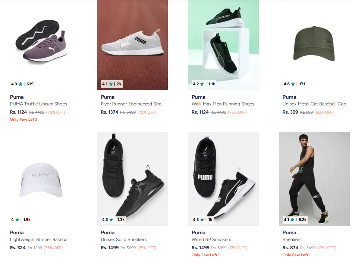The height and width of the screenshot is (266, 352).
Task: Open the Lightweight Runner Baseball cap title
Action: (41, 240)
